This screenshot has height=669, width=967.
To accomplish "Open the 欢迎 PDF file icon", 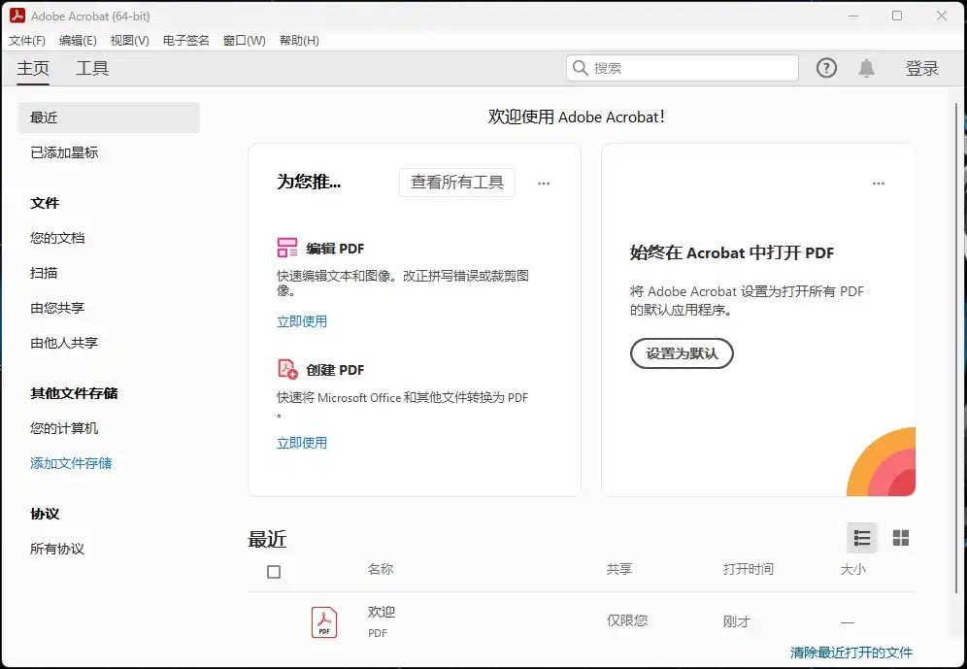I will (324, 621).
